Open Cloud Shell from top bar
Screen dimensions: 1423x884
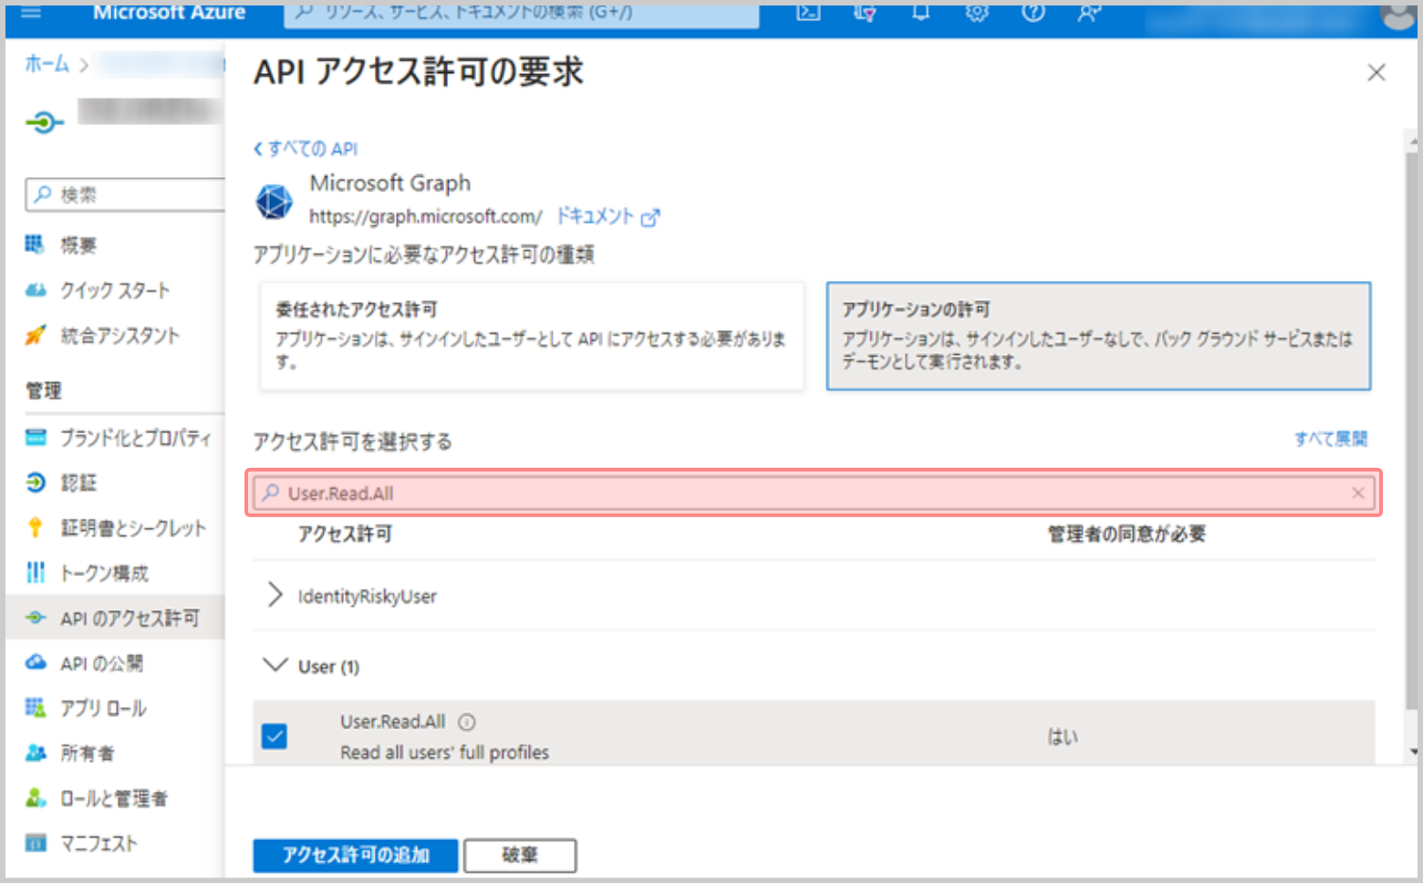[x=808, y=12]
